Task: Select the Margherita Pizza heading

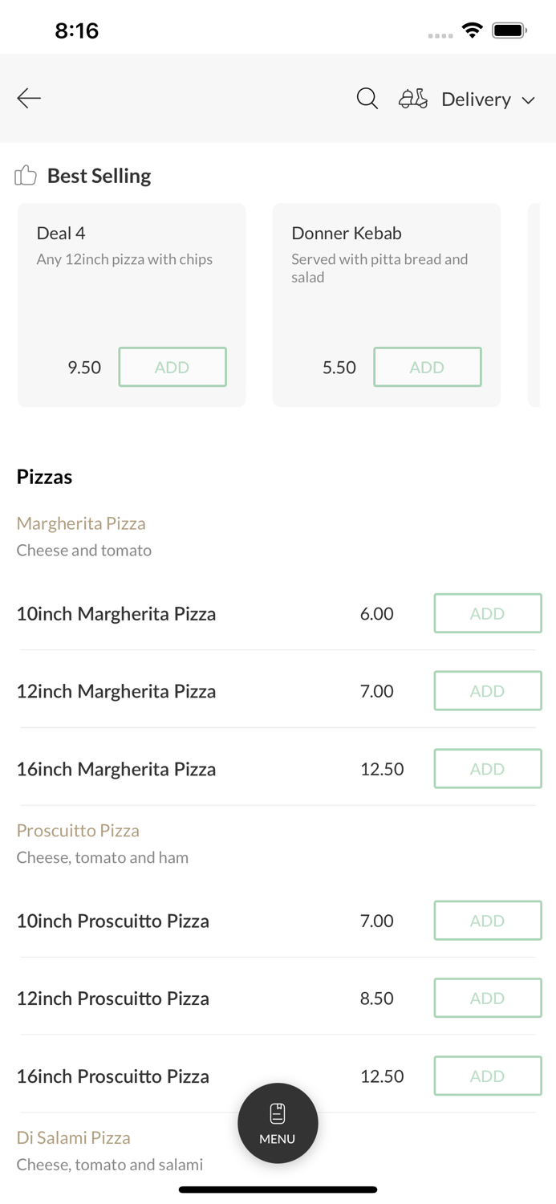Action: (81, 523)
